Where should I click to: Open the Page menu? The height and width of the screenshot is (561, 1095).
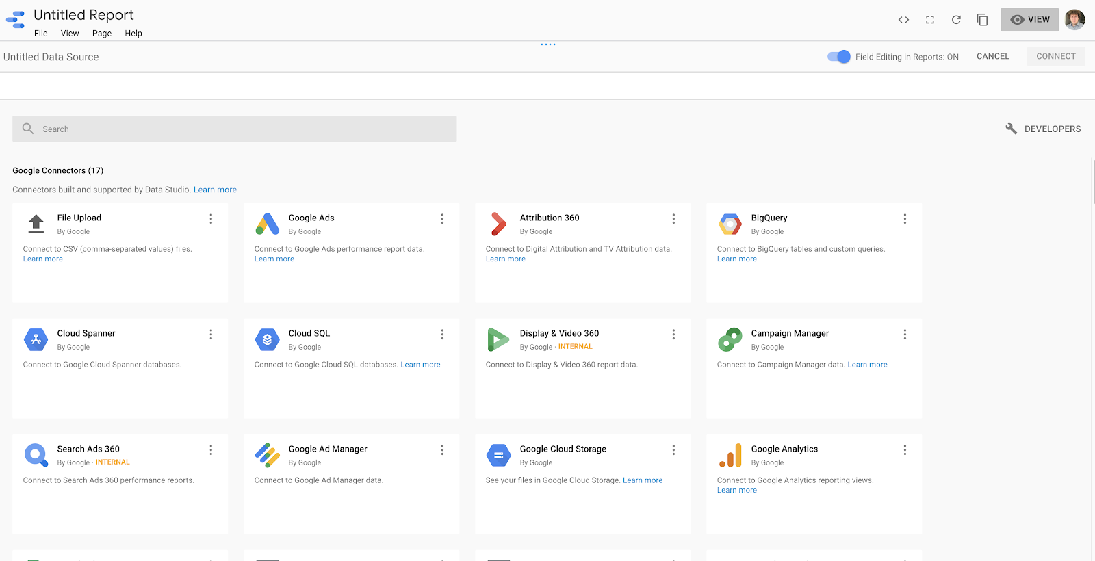tap(102, 33)
